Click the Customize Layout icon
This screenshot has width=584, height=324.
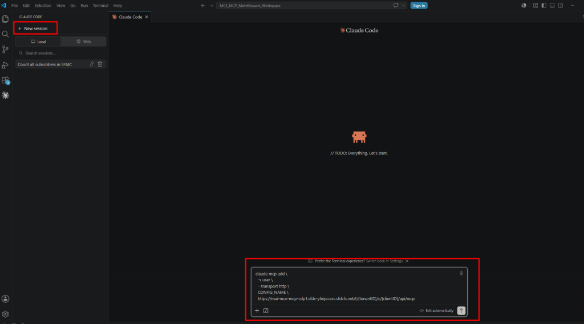[536, 6]
